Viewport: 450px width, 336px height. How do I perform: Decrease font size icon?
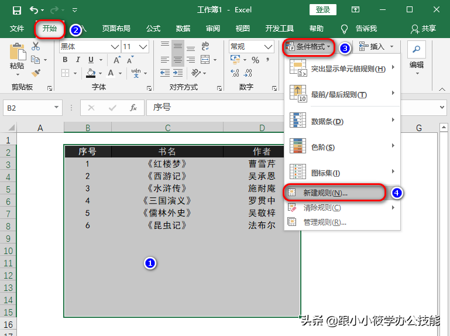coord(130,60)
